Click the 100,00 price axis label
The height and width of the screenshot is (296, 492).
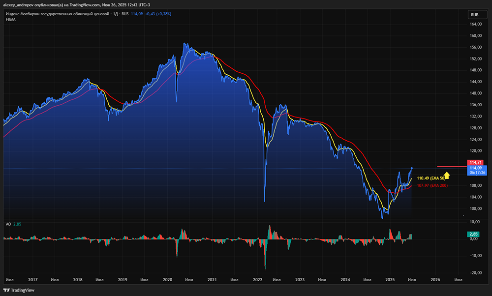coord(475,208)
